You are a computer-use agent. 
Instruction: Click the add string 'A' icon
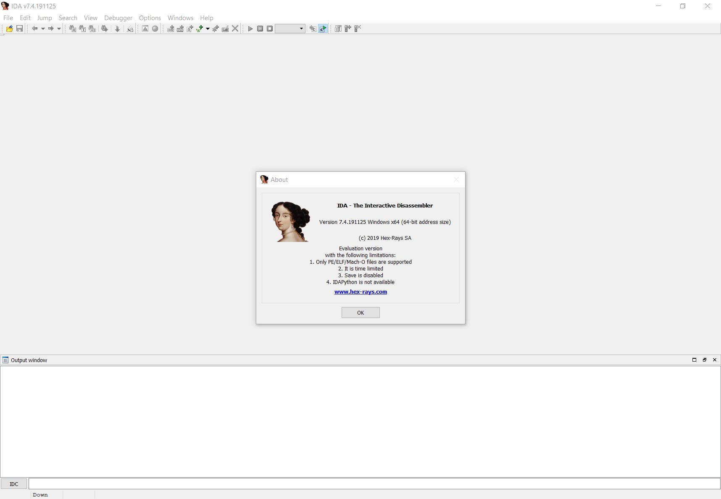pyautogui.click(x=190, y=29)
